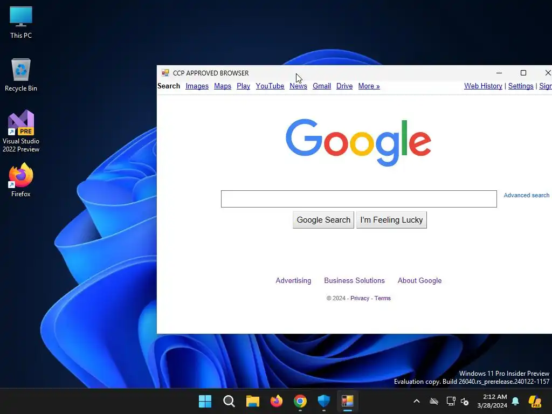Screen dimensions: 552x414
Task: Open the clock and date flyout
Action: pos(492,401)
